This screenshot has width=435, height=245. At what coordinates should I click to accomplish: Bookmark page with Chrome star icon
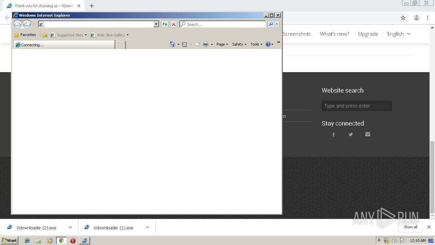pyautogui.click(x=403, y=18)
